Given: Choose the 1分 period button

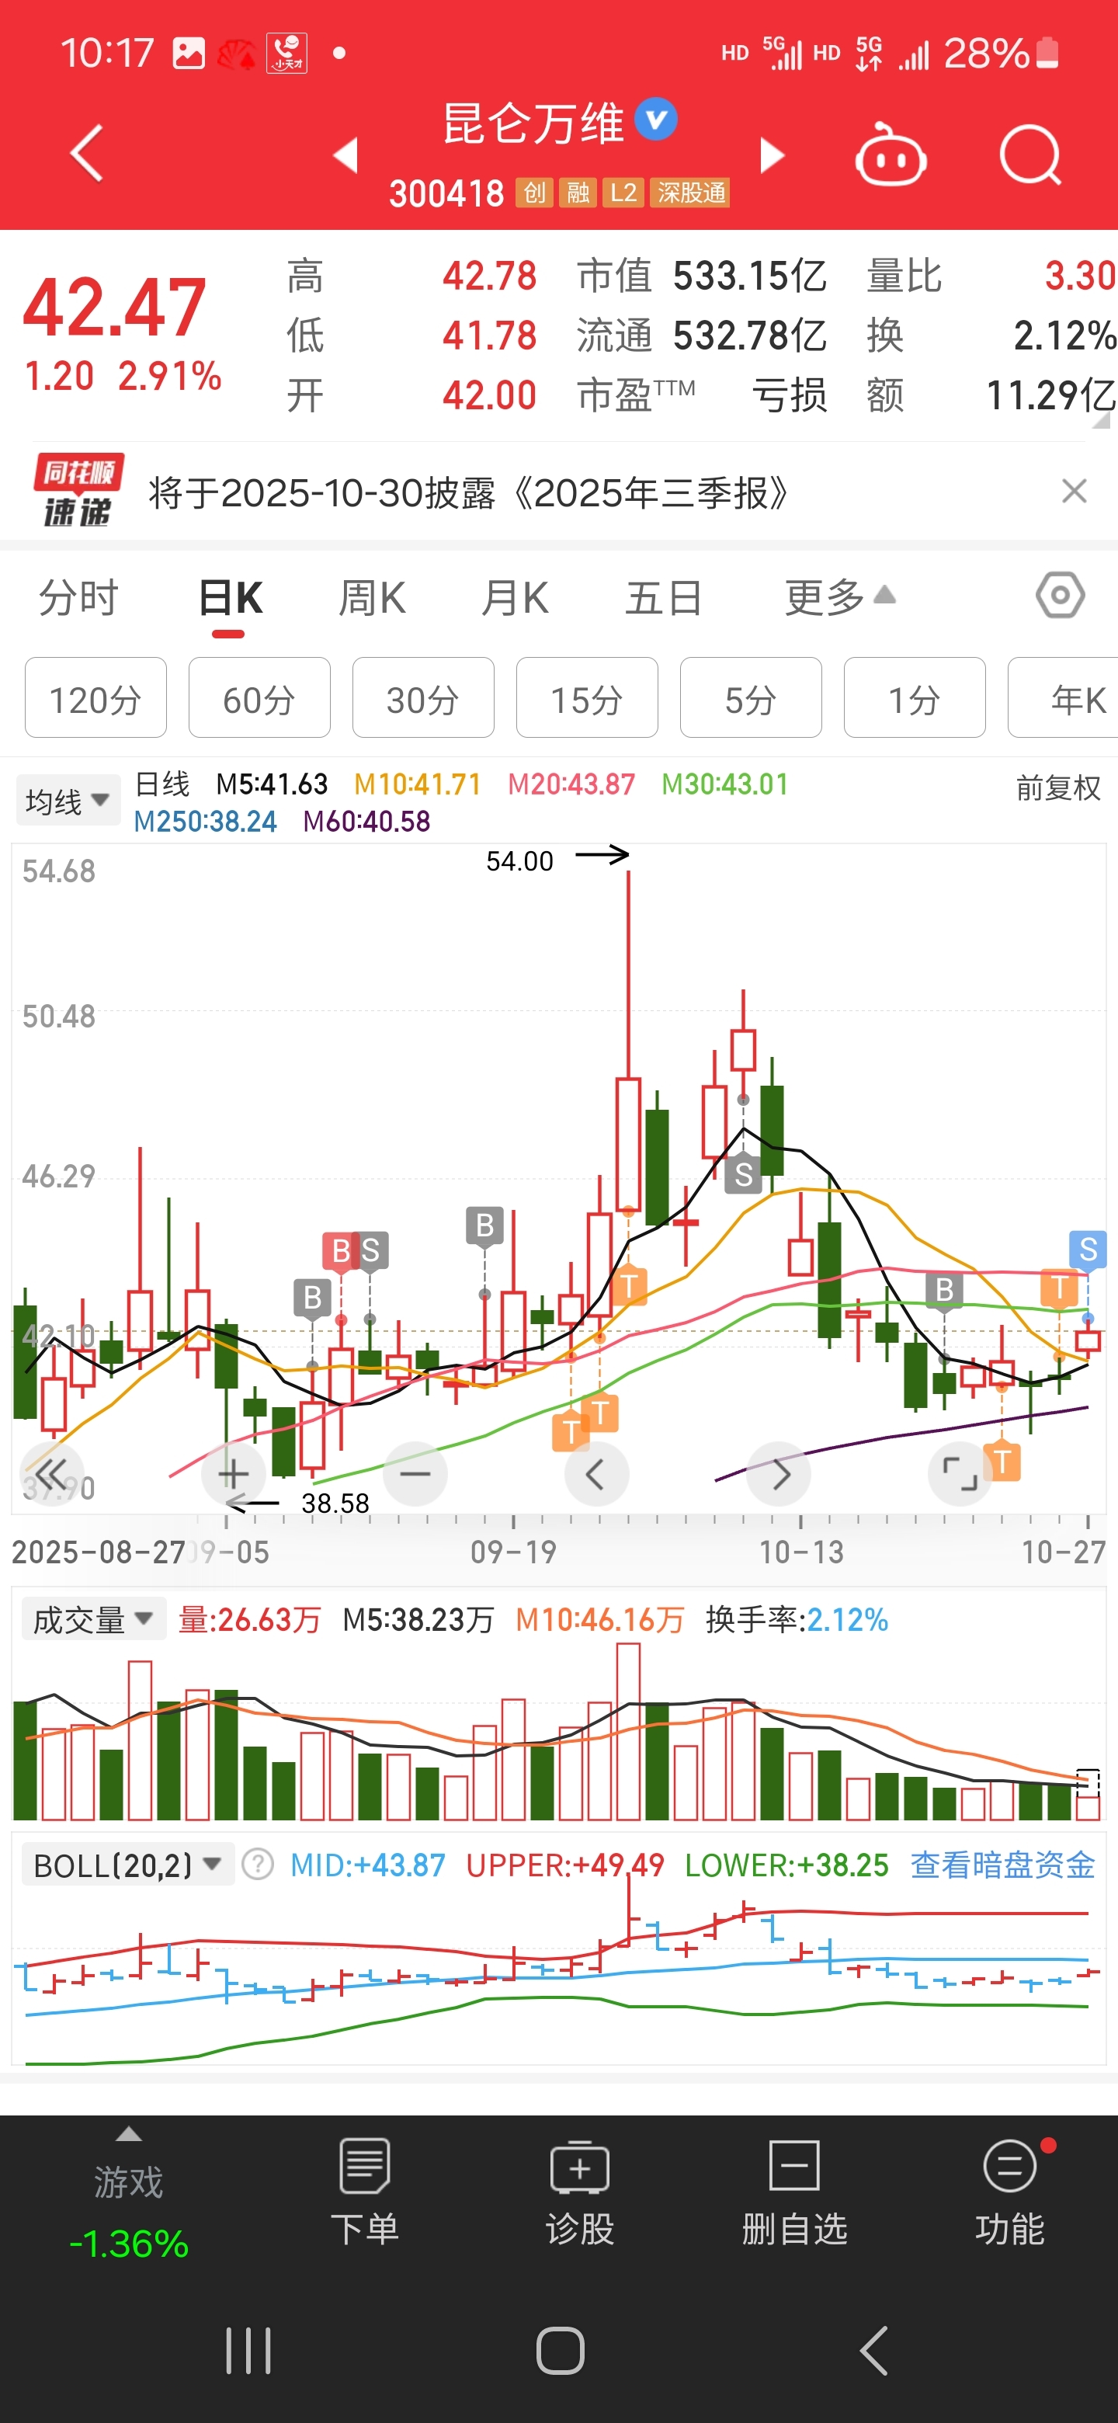Looking at the screenshot, I should point(914,698).
